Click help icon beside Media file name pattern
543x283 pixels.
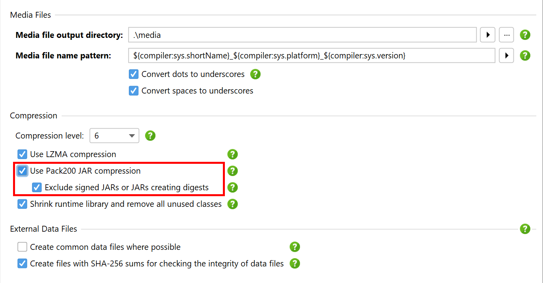[525, 56]
